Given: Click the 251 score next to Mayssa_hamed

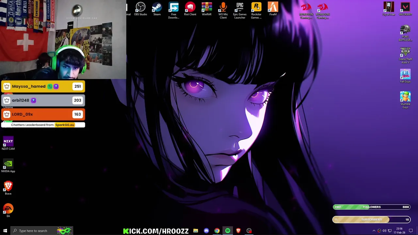Looking at the screenshot, I should click(77, 86).
